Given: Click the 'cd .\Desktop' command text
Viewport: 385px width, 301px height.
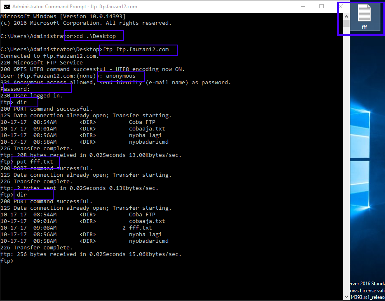Looking at the screenshot, I should (x=96, y=36).
